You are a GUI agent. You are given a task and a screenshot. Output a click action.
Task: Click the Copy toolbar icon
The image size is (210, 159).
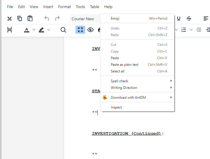pyautogui.click(x=19, y=18)
